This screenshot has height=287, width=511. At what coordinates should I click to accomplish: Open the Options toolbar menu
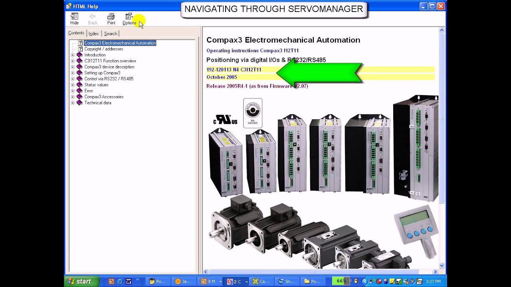click(129, 19)
